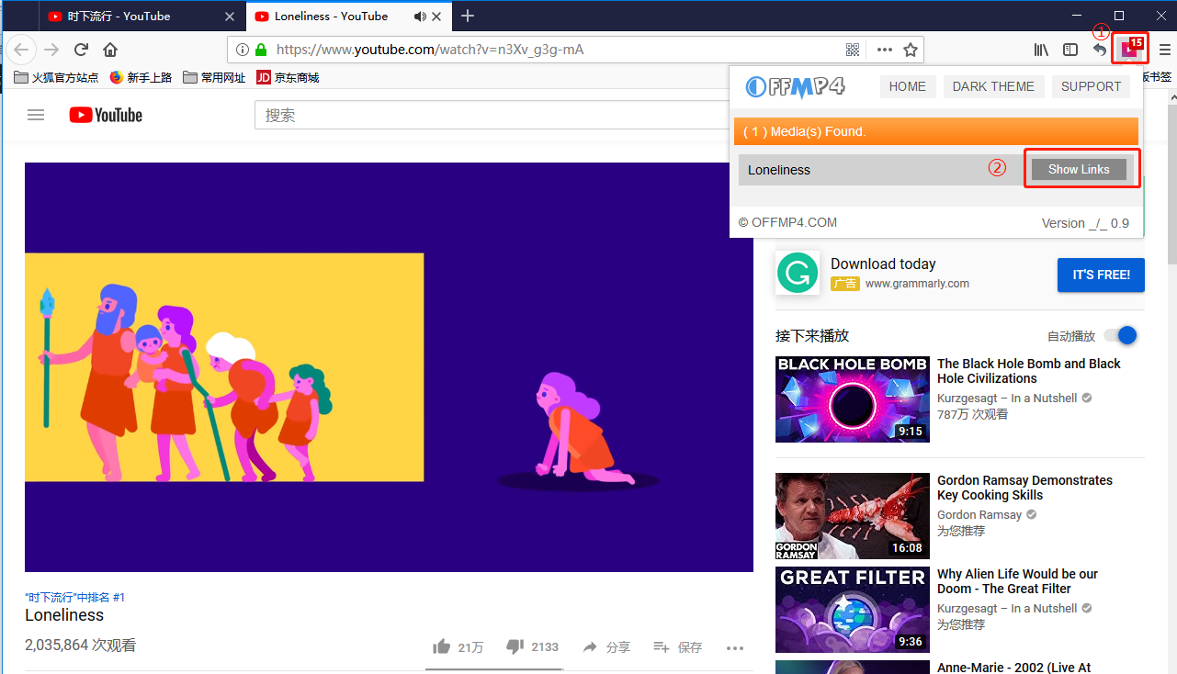
Task: Click Kurzgesagt channel under Black Hole Bomb
Action: click(x=1007, y=399)
